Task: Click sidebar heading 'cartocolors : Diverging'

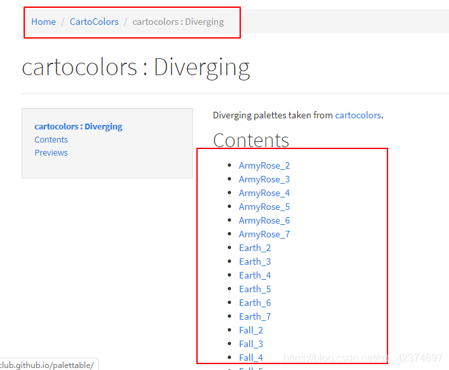Action: coord(79,126)
